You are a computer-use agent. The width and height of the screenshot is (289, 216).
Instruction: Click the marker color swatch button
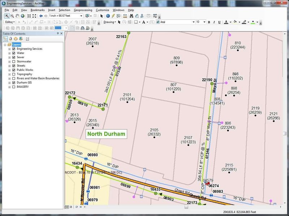click(253, 22)
